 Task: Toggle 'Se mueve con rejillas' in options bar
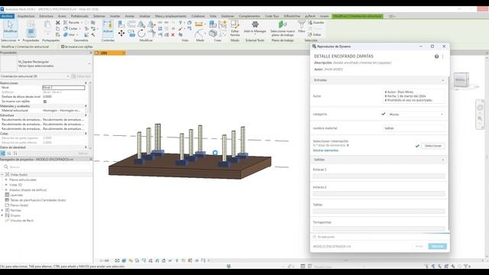(x=63, y=47)
